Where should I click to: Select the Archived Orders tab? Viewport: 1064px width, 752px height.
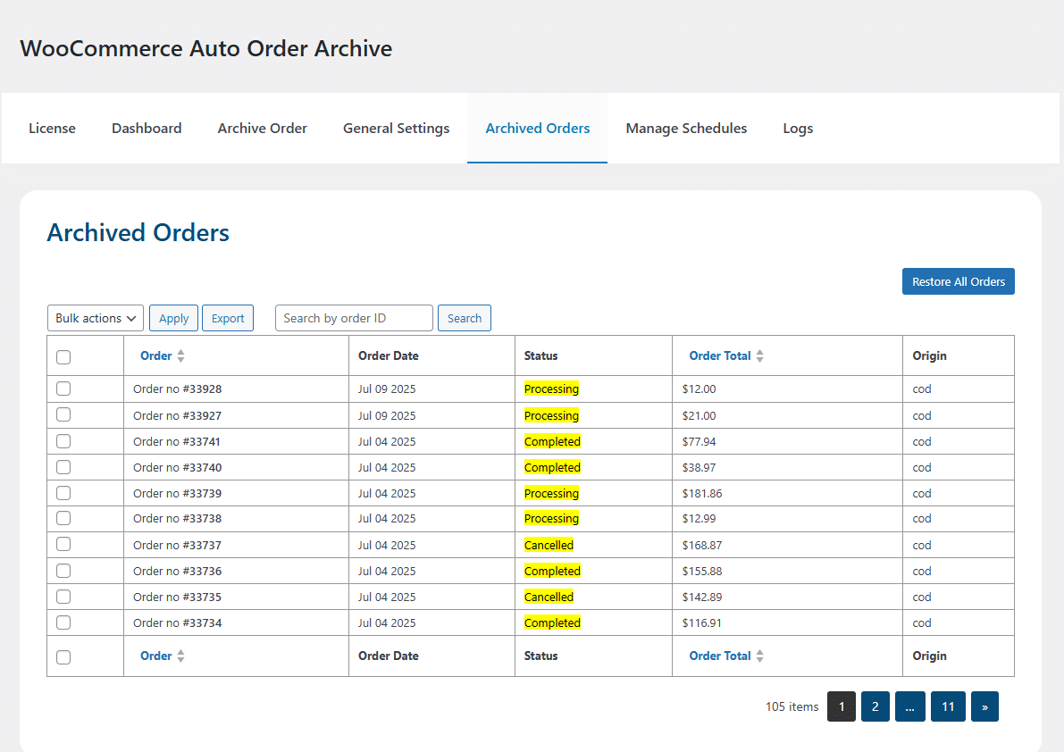[x=538, y=128]
